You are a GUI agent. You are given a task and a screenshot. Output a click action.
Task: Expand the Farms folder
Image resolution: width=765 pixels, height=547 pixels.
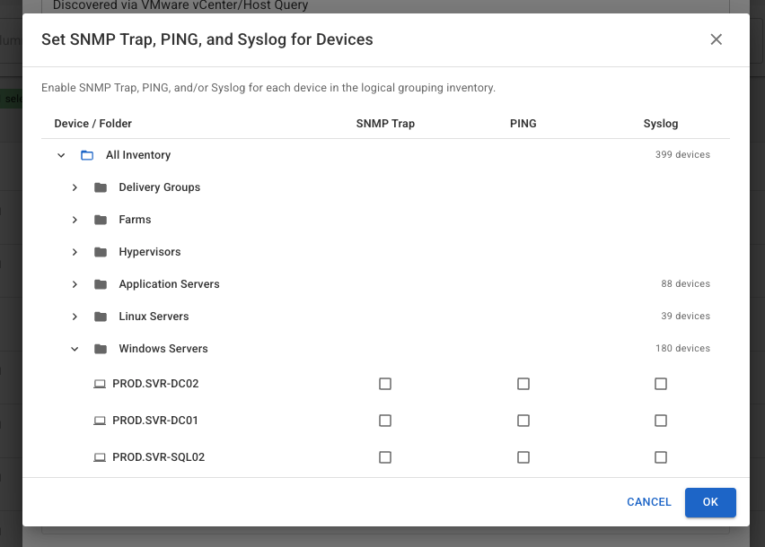[75, 220]
